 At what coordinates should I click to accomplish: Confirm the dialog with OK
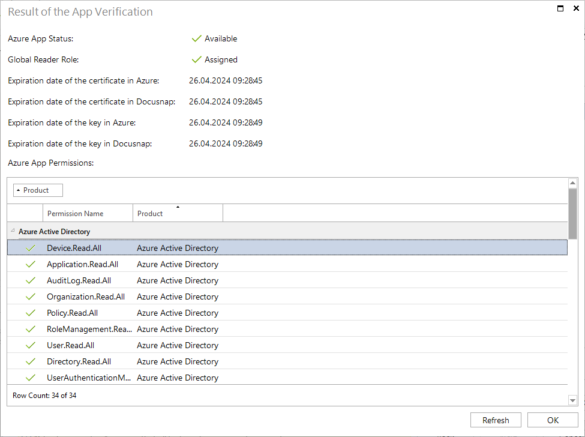(553, 420)
